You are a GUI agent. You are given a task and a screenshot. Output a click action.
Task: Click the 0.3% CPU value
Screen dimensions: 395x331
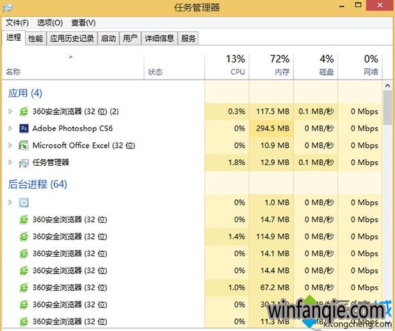coord(237,112)
